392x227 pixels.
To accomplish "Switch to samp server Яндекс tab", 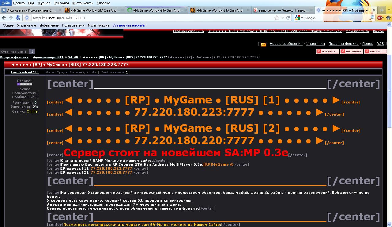I will [x=283, y=10].
